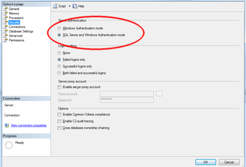
Task: Click inside the Proxy account field
Action: [x=126, y=93]
